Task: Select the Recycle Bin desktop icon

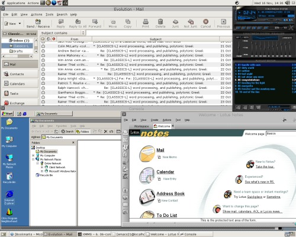Action: coord(9,176)
